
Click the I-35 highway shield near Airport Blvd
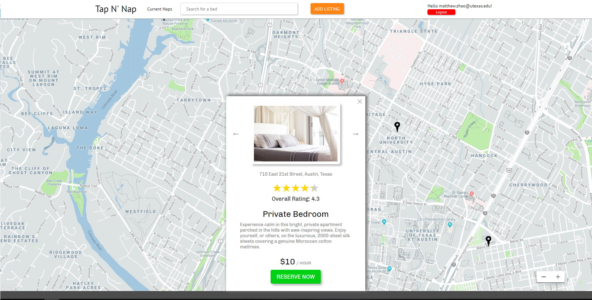tap(570, 58)
